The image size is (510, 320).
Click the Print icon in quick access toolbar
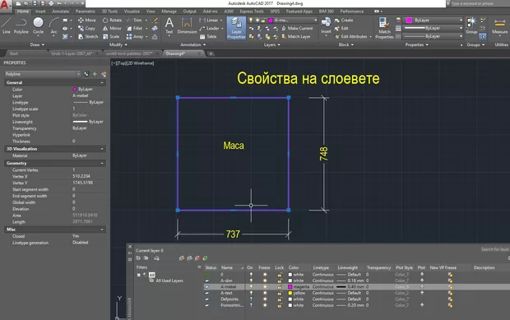click(x=51, y=3)
